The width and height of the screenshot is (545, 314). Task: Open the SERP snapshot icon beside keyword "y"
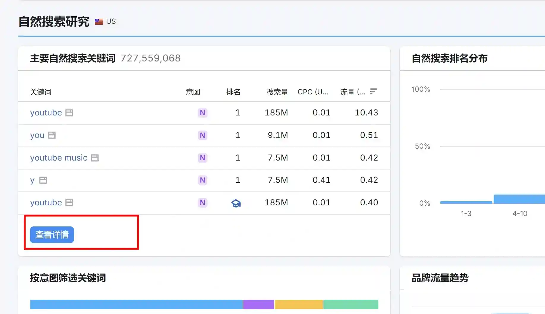coord(43,180)
